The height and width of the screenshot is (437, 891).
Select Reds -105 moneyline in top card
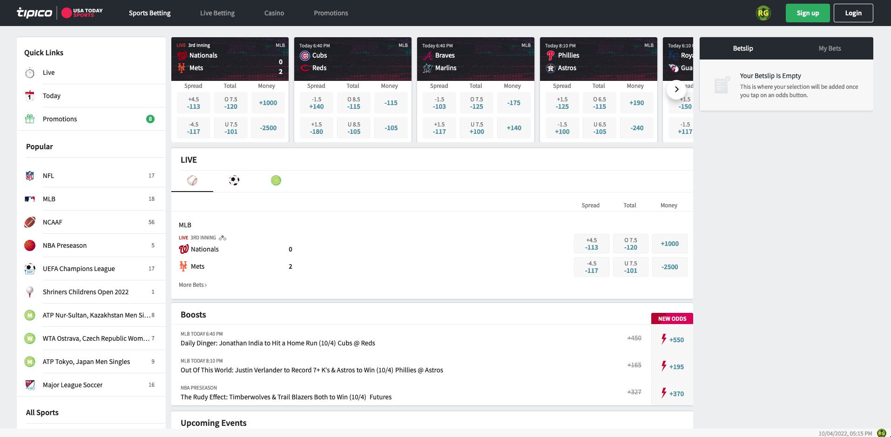[x=391, y=128]
